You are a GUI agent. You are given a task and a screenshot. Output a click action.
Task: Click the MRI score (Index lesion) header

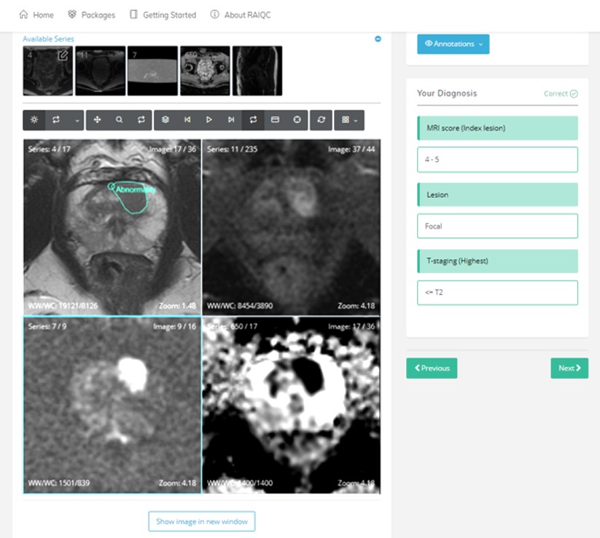point(497,128)
